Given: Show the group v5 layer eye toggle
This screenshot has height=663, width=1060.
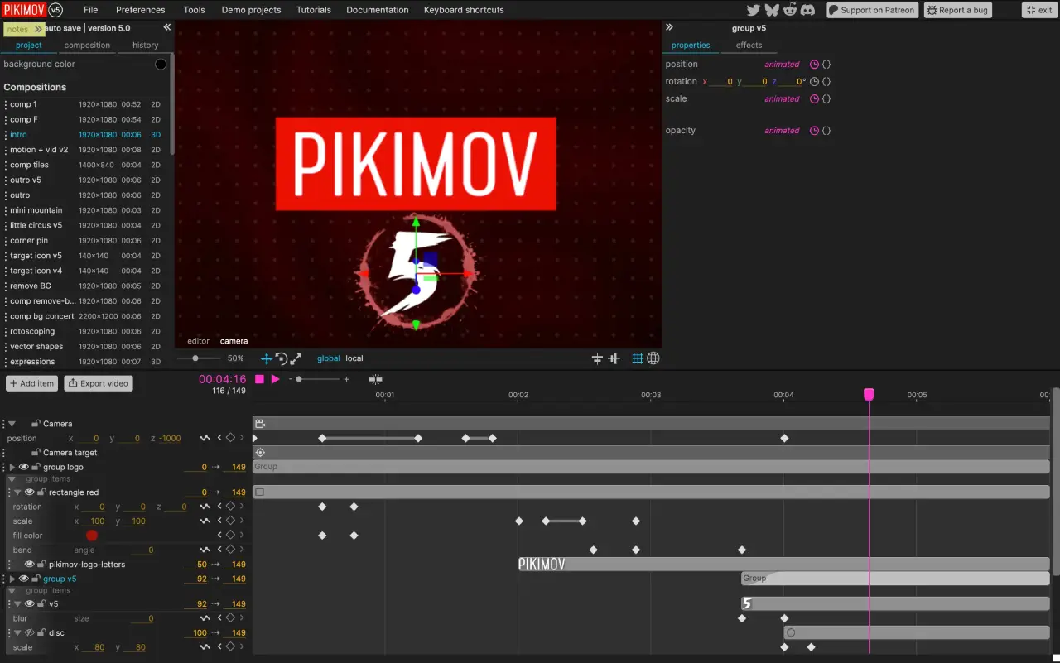Looking at the screenshot, I should coord(22,578).
